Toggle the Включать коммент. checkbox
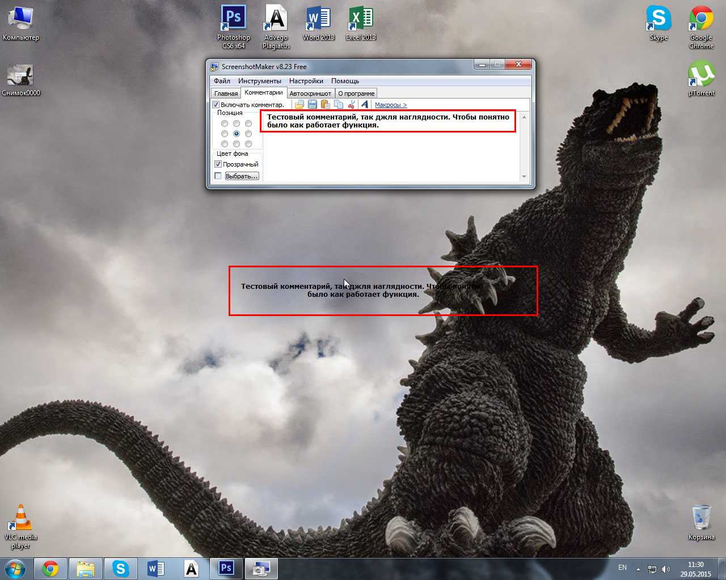Screen dimensions: 726x580 (216, 105)
